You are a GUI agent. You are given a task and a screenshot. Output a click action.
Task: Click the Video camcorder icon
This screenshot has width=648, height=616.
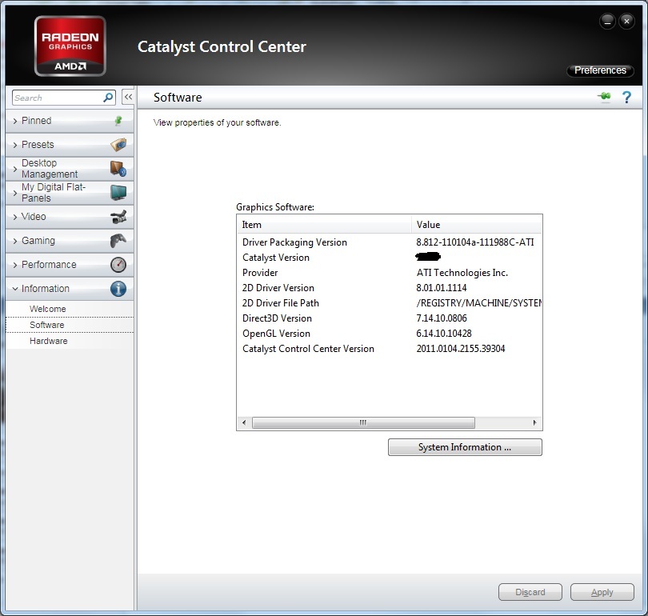click(118, 217)
